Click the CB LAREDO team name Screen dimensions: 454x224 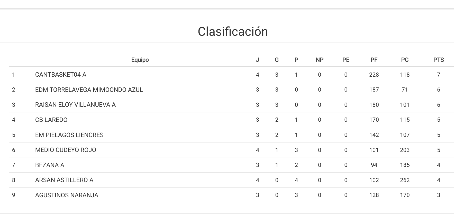click(51, 120)
